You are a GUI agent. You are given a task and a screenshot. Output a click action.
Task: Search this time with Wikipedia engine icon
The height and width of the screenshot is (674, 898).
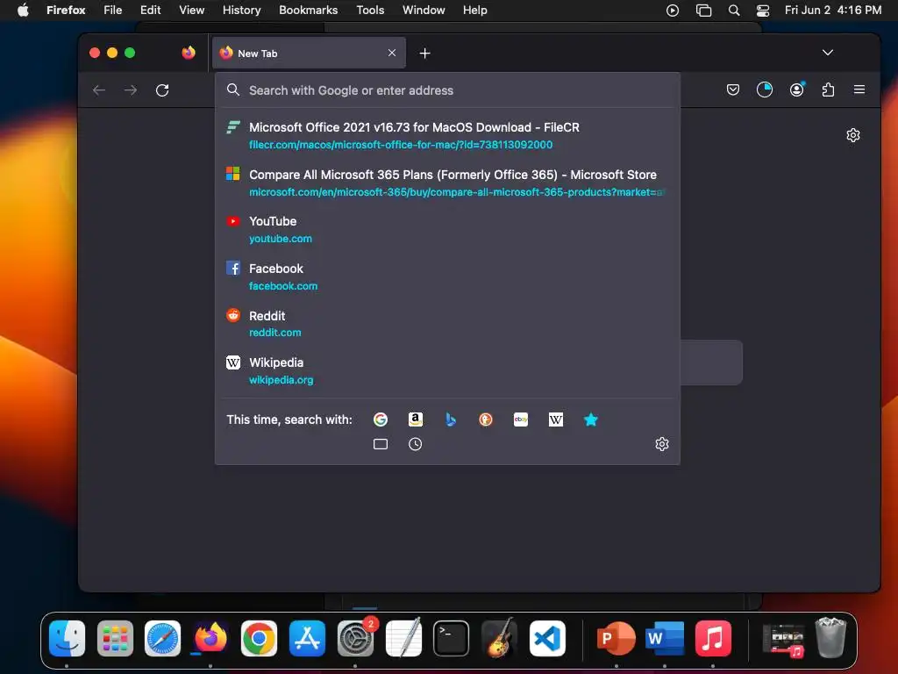[x=555, y=419]
